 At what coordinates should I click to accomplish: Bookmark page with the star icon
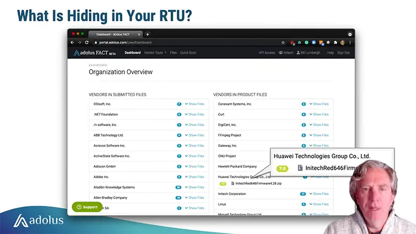283,43
